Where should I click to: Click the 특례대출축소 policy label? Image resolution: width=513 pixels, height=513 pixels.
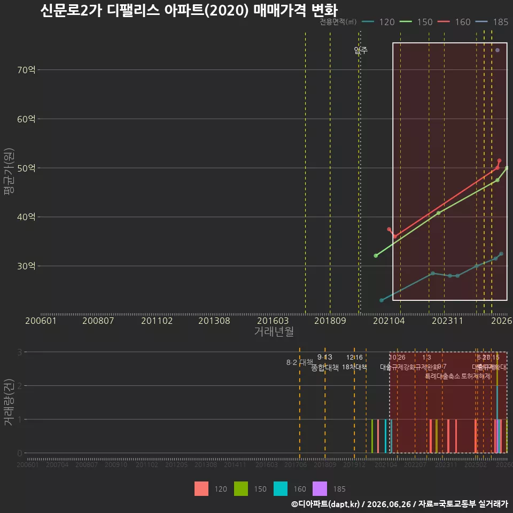click(442, 376)
